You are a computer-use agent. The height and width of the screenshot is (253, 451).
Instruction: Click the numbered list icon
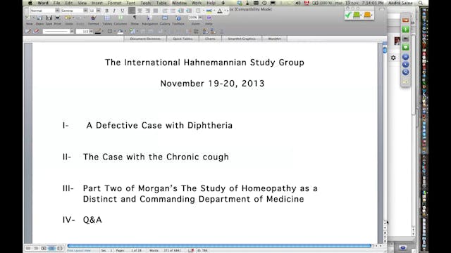tap(165, 11)
